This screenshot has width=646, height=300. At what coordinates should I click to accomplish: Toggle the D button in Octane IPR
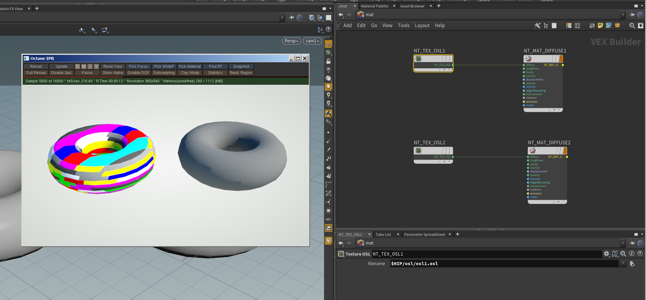pos(78,67)
